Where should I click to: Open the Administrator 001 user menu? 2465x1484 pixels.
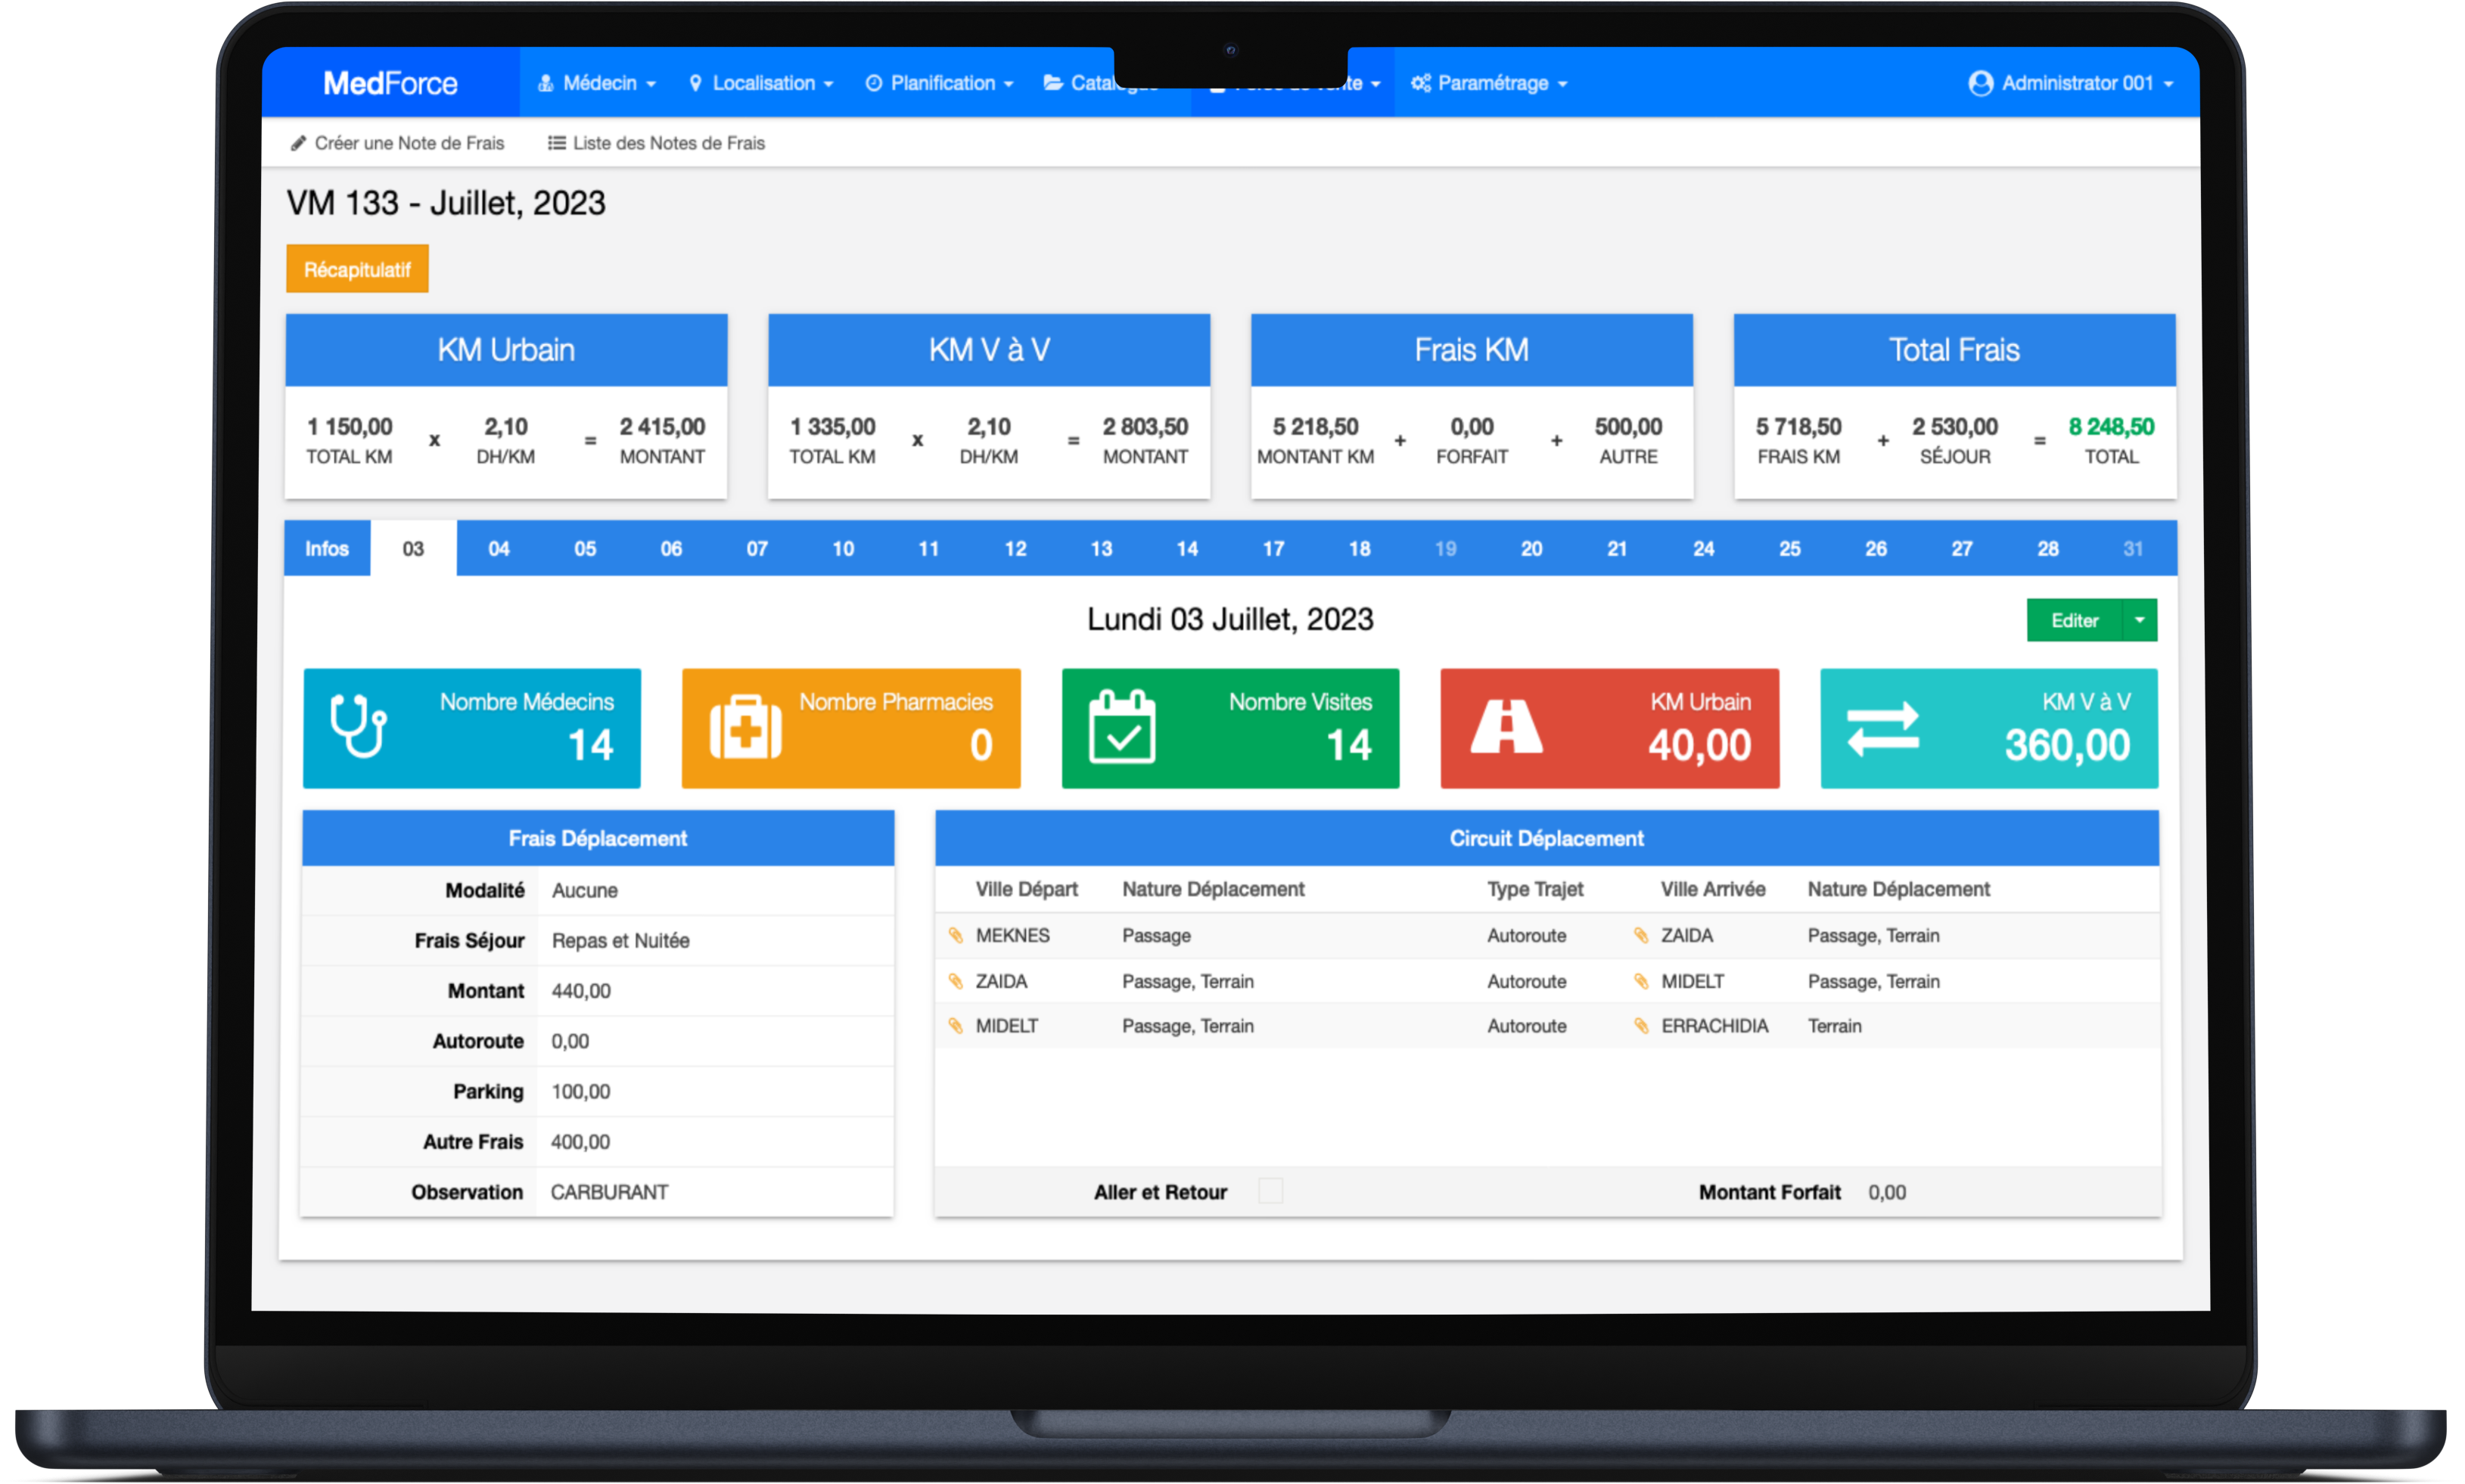point(2070,83)
